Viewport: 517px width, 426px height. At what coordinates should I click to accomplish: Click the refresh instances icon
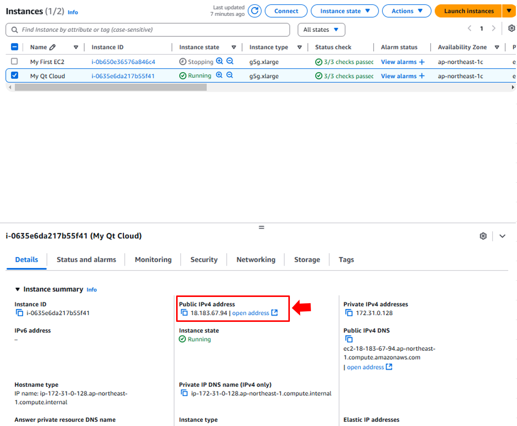point(255,11)
